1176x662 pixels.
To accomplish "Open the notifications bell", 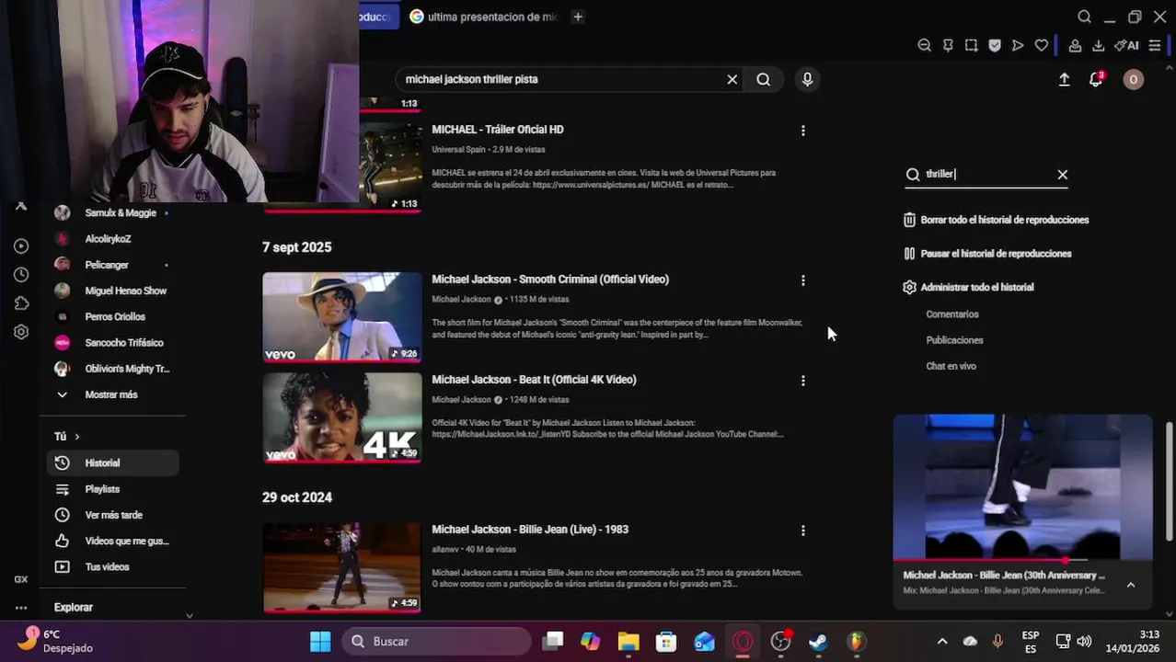I will coord(1095,80).
